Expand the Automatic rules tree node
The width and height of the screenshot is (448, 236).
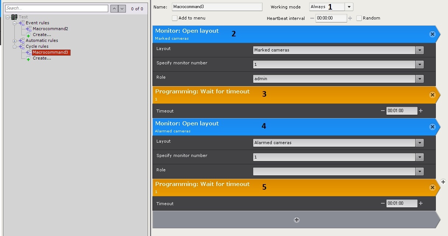tap(15, 40)
